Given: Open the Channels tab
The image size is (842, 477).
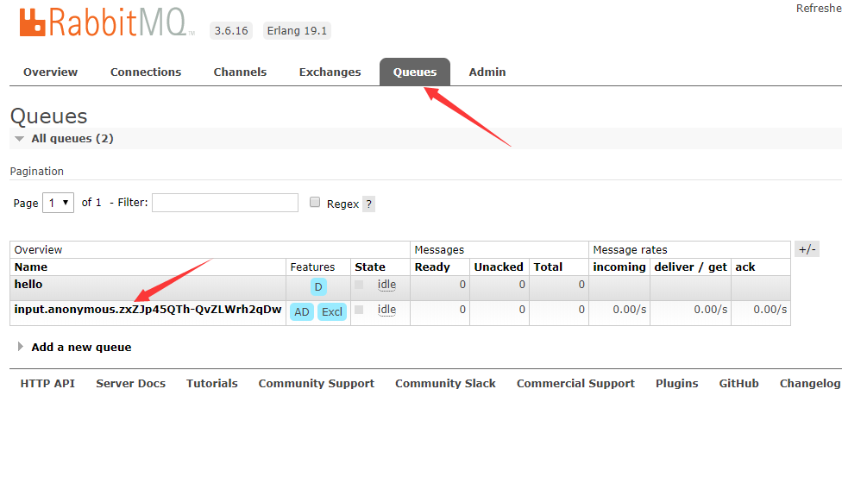Looking at the screenshot, I should click(240, 72).
